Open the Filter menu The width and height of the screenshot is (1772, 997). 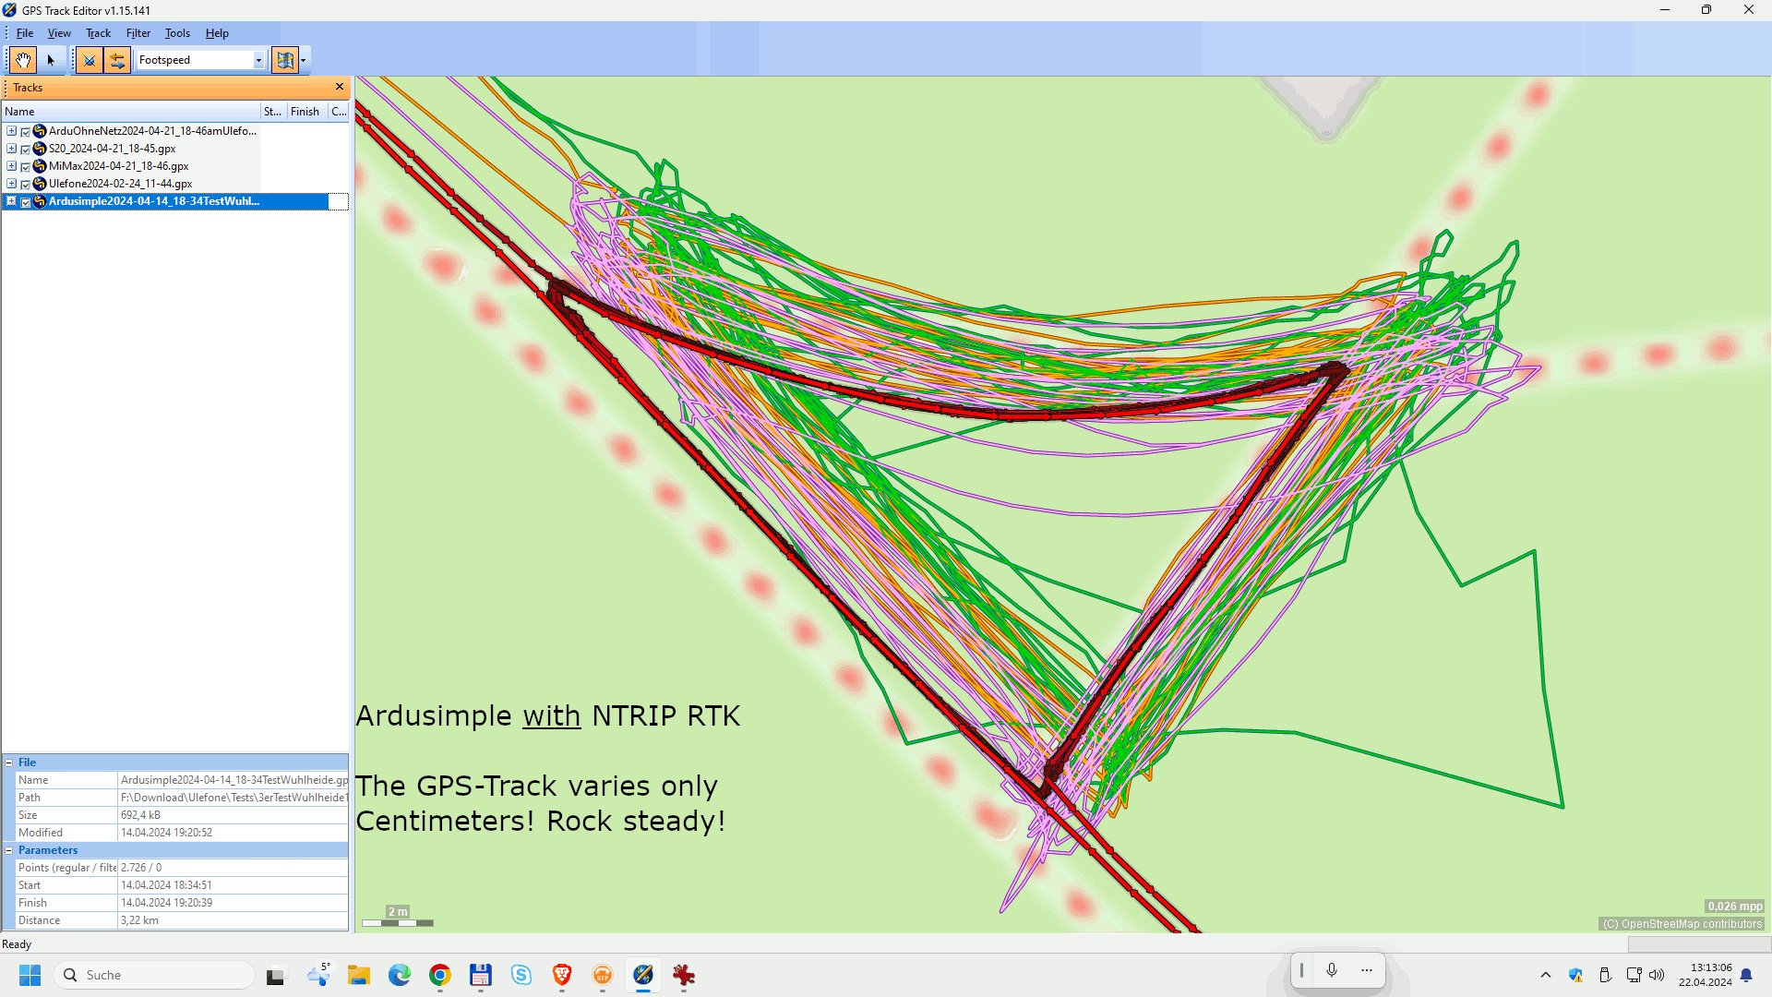click(x=138, y=33)
